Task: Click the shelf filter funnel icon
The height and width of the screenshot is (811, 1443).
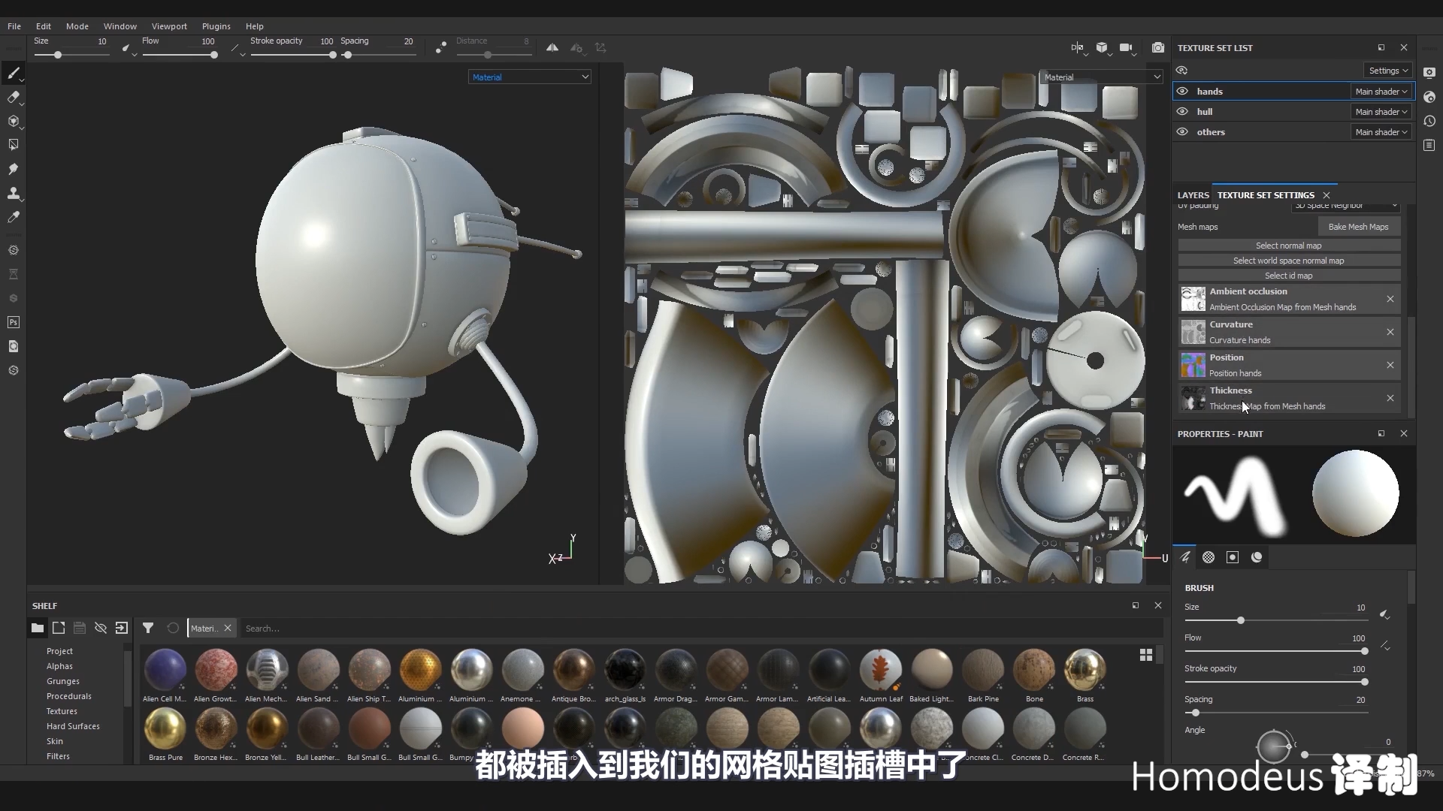Action: [x=148, y=628]
